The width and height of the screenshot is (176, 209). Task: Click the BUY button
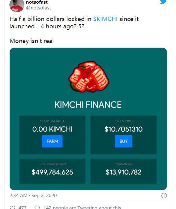[x=124, y=141]
